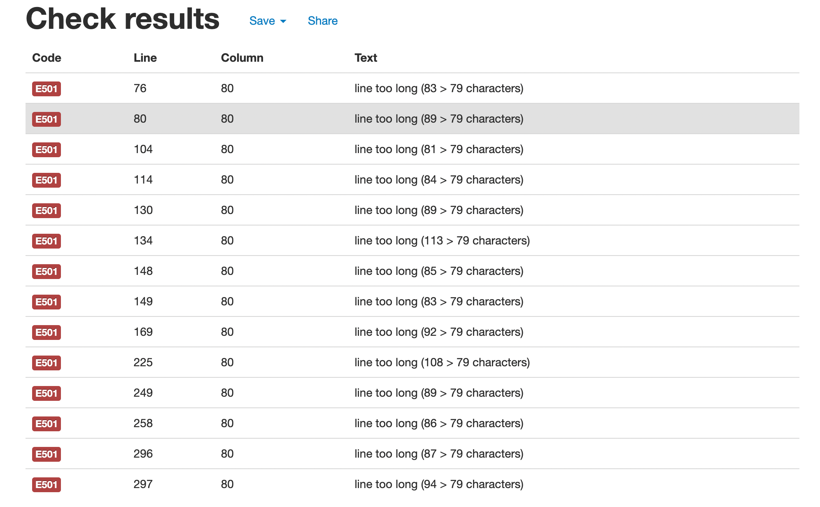820x507 pixels.
Task: Click the E501 badge for line 258
Action: pyautogui.click(x=47, y=424)
